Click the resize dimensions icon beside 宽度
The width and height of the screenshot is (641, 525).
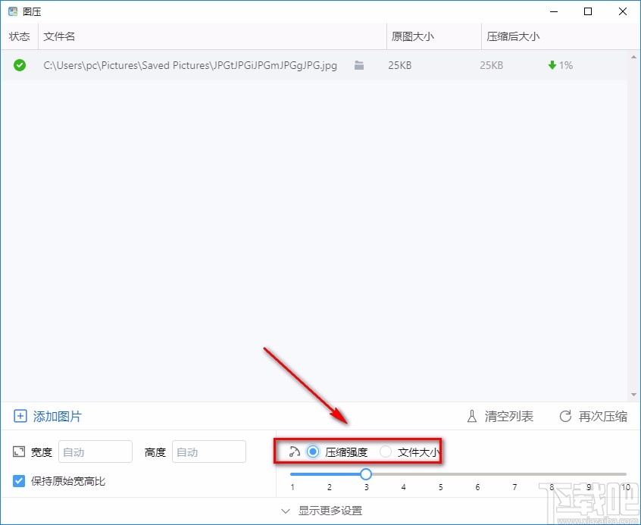coord(18,452)
